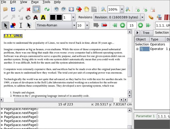Click the 'Revisions' toolbar label
This screenshot has width=170, height=129.
click(85, 17)
